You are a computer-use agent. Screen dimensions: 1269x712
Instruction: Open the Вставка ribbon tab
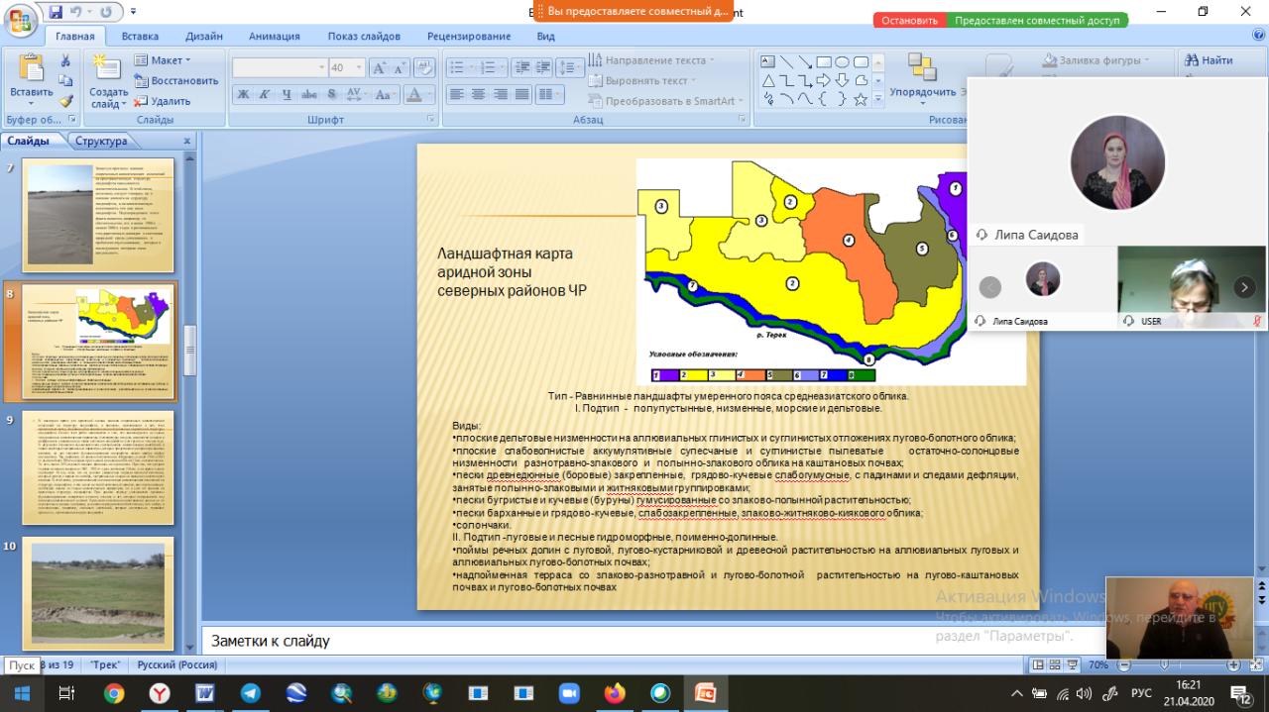[x=140, y=36]
